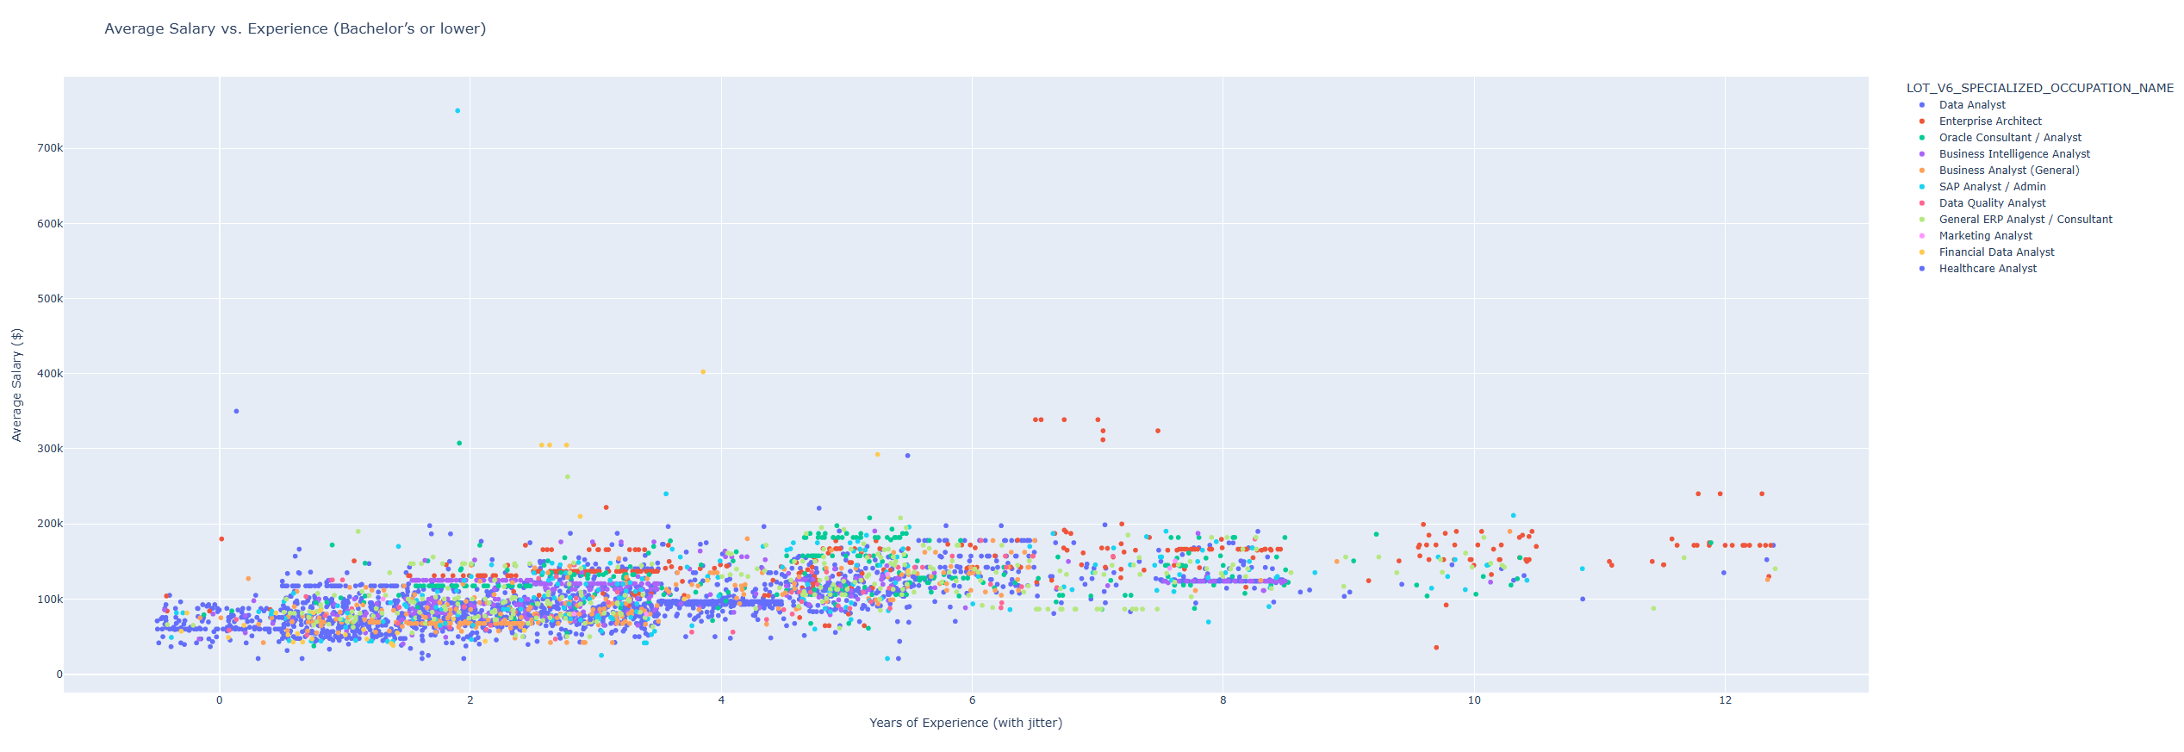
Task: Click the legend title LOT_V6_SPECIALIZED_OCCUPATION_NAME
Action: pos(2039,88)
